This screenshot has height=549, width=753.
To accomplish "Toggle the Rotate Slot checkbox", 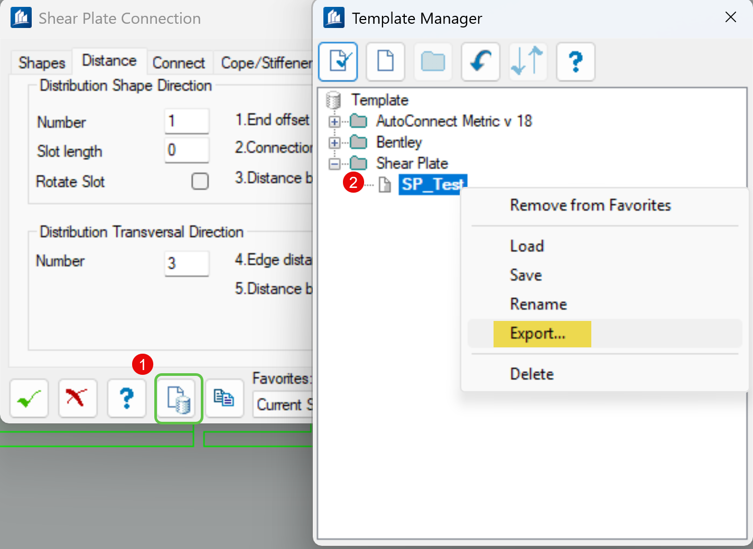I will click(200, 181).
